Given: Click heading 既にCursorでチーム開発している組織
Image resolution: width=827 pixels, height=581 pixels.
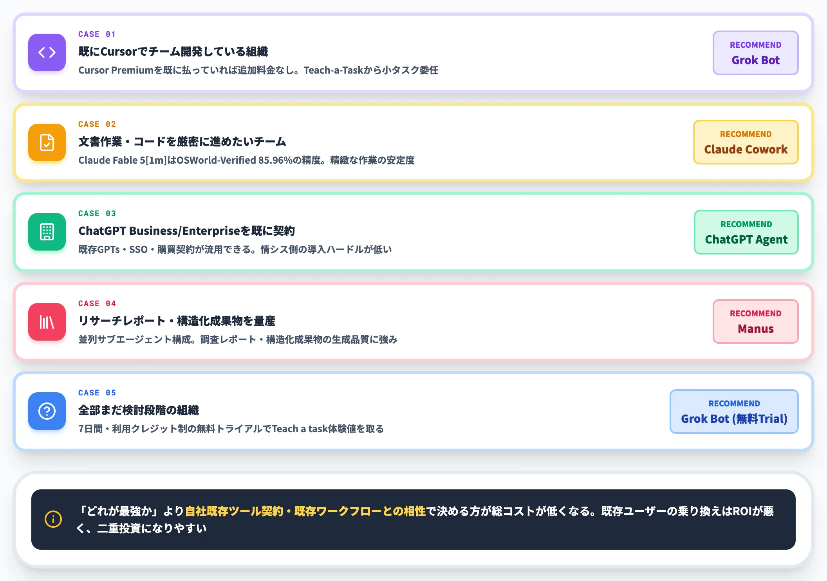Looking at the screenshot, I should (x=173, y=52).
